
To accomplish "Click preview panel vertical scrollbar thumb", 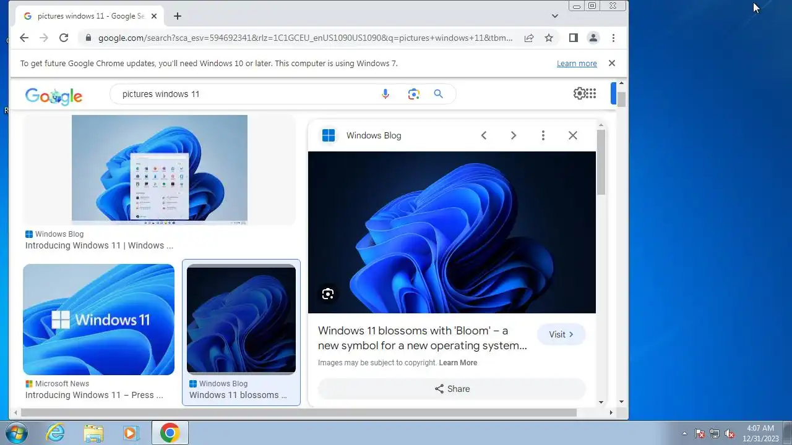I will click(x=601, y=163).
